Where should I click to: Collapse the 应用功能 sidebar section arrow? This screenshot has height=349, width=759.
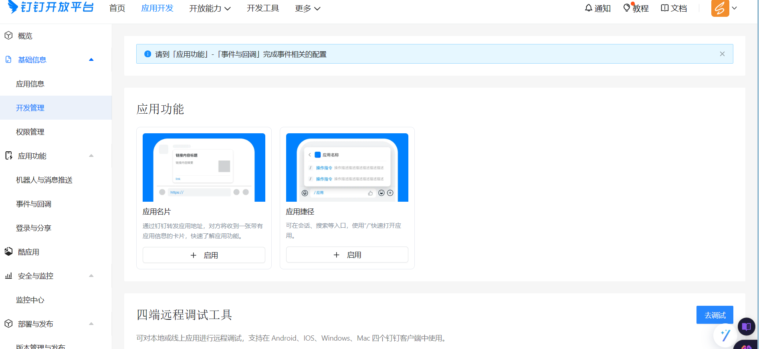91,156
